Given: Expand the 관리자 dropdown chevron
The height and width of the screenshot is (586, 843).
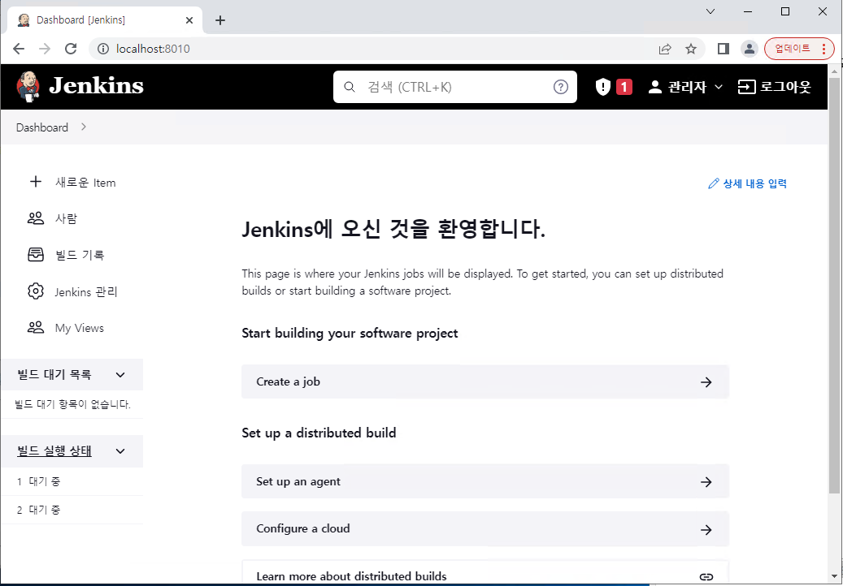Looking at the screenshot, I should click(x=719, y=87).
